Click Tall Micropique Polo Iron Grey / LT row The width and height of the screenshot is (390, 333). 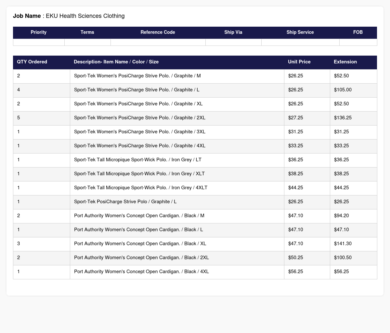coord(195,160)
